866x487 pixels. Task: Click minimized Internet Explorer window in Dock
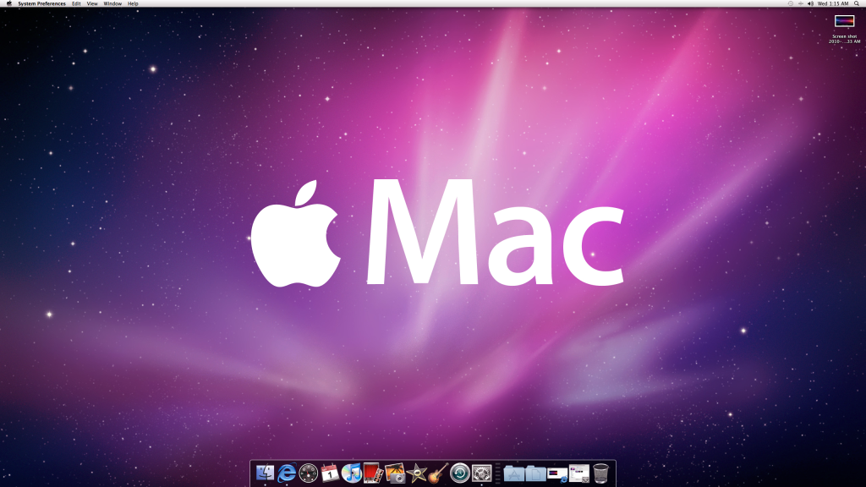click(x=557, y=473)
